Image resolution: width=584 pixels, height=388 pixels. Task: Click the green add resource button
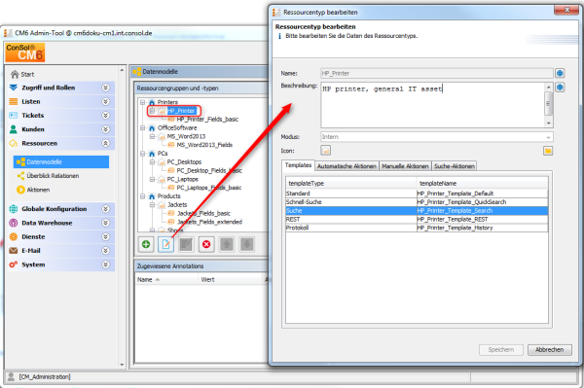point(146,244)
